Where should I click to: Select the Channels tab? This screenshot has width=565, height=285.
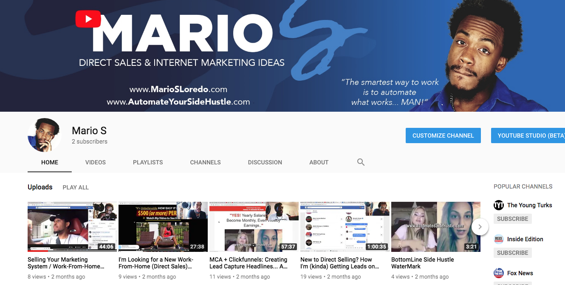click(x=206, y=162)
